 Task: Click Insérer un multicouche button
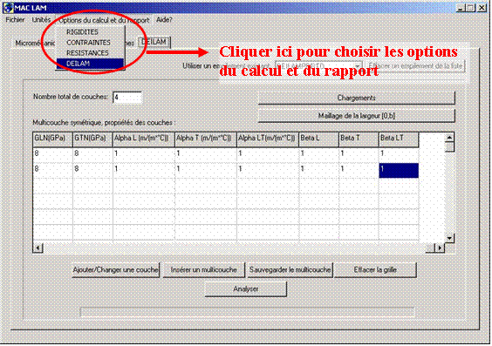point(203,270)
